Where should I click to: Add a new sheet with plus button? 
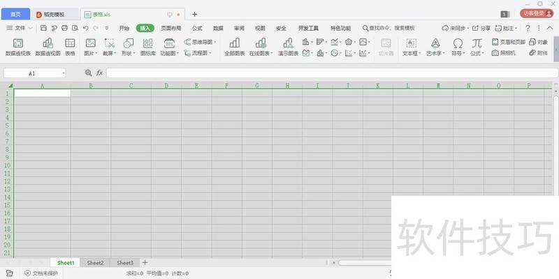(x=145, y=263)
